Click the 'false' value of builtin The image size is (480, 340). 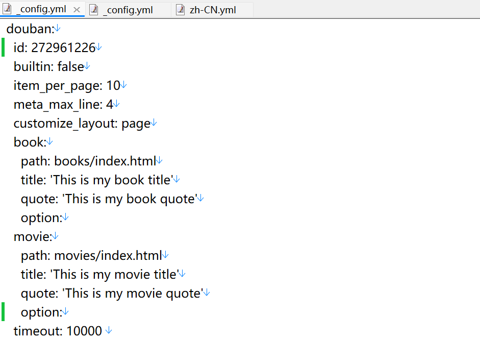70,66
